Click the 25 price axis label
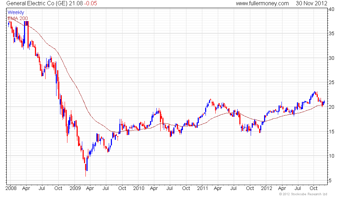This screenshot has width=346, height=197. pos(331,82)
